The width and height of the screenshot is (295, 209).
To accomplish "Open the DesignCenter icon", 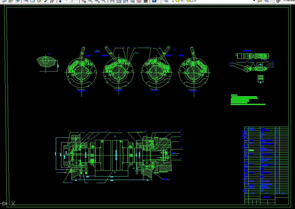I will (x=119, y=1).
